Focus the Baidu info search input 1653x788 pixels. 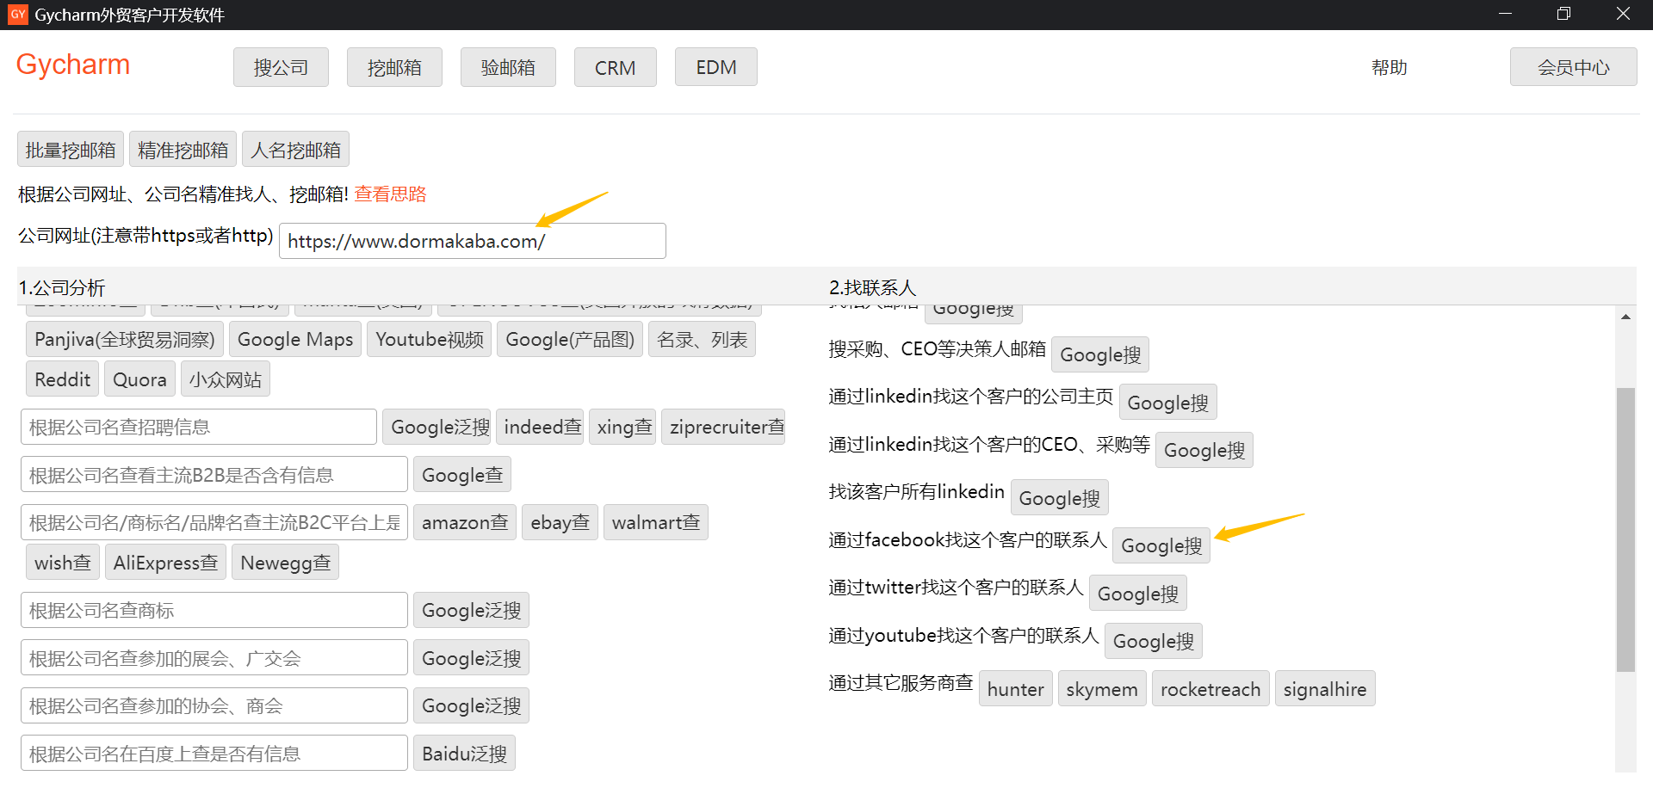point(214,754)
